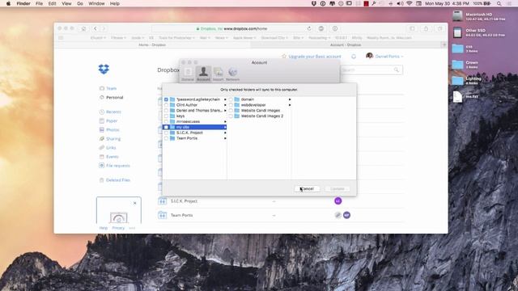Expand the 1password.agilekeychain folder arrow
This screenshot has height=291, width=518.
[225, 99]
